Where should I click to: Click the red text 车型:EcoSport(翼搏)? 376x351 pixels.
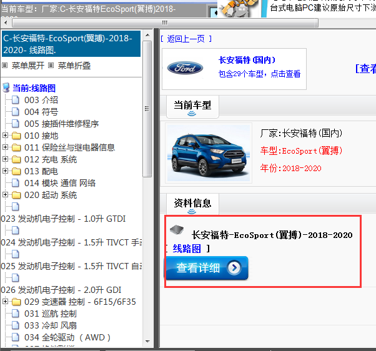(301, 151)
